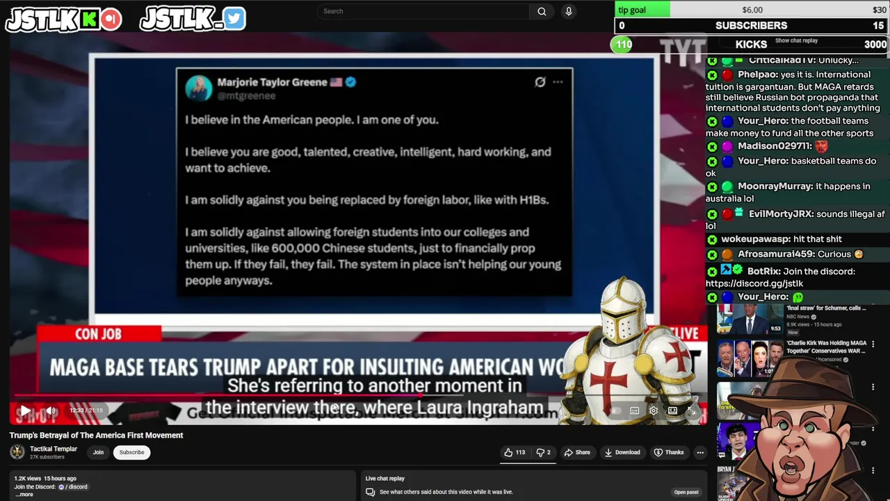Open the Share dialog
890x501 pixels.
coord(577,452)
